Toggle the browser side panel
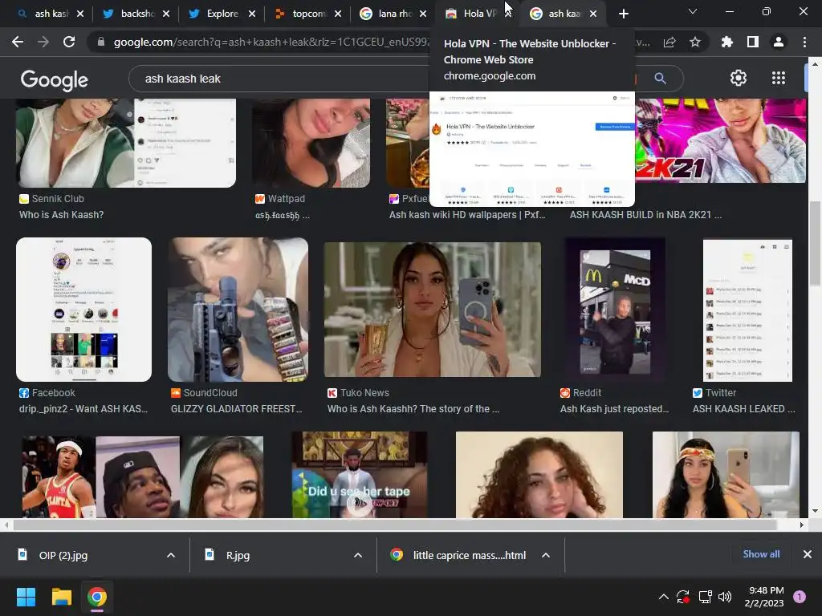Screen dimensions: 822x616 [x=753, y=42]
